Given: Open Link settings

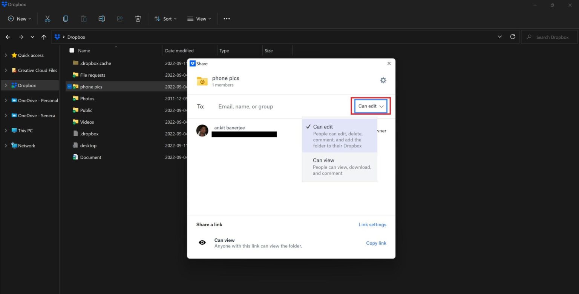Looking at the screenshot, I should pos(372,224).
